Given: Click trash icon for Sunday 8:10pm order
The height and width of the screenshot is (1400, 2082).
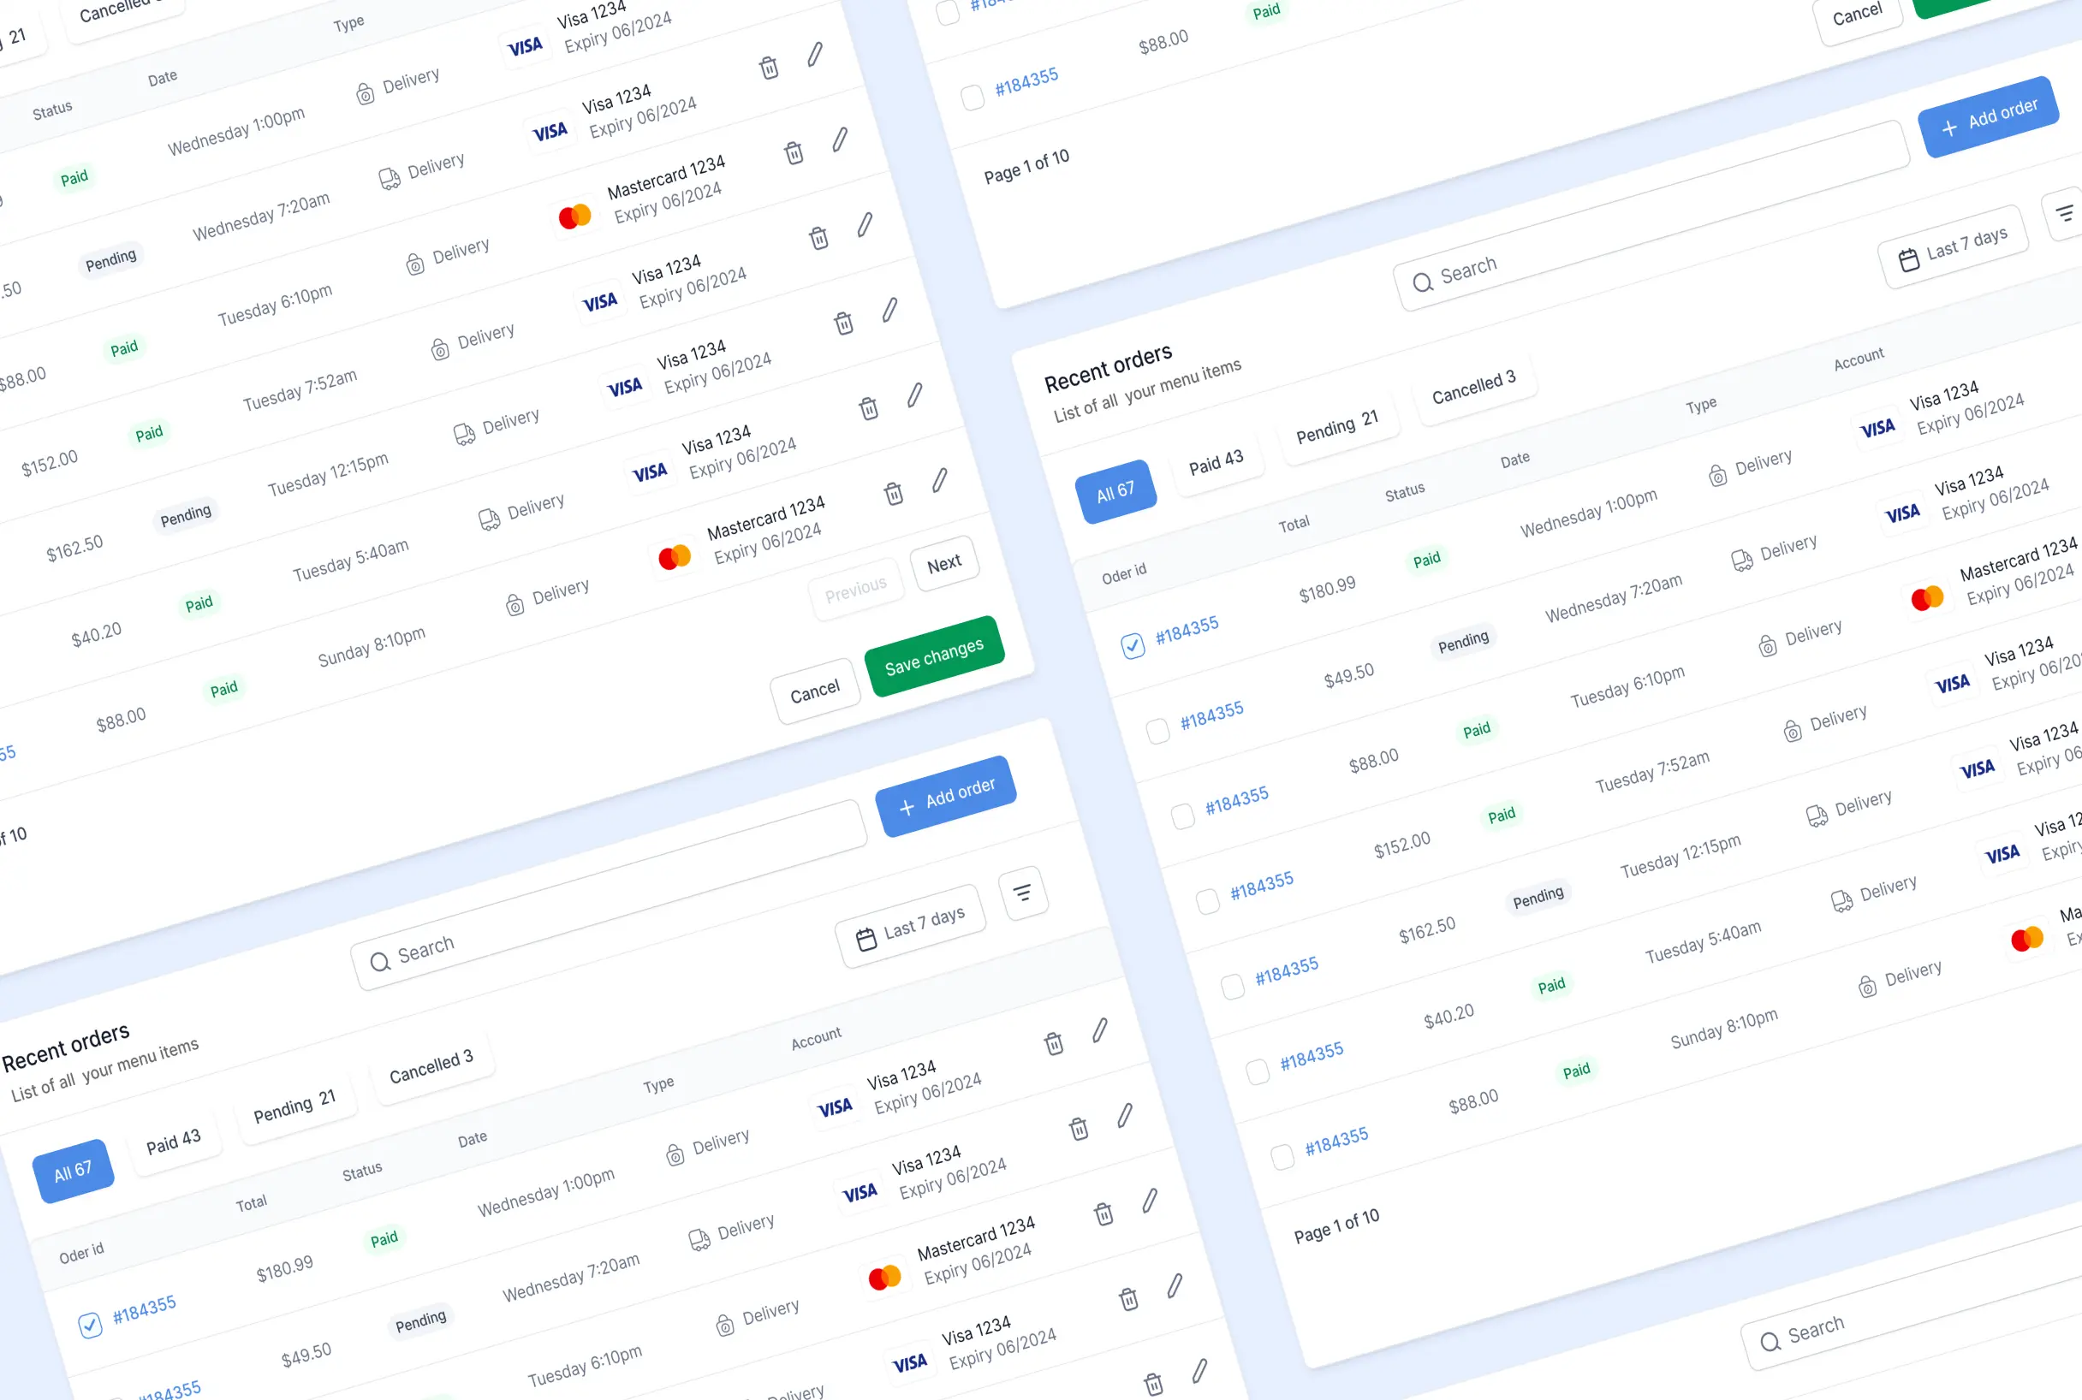Looking at the screenshot, I should point(893,492).
